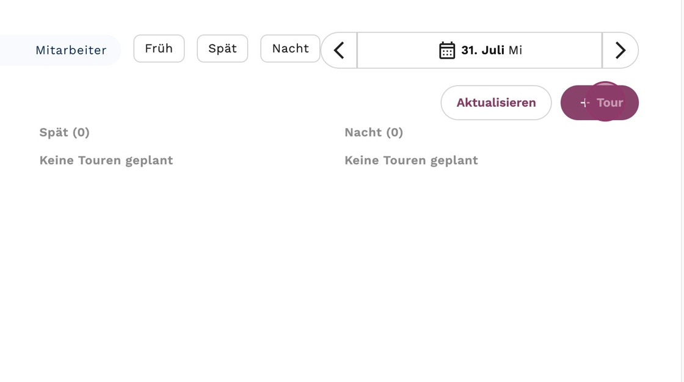Expand the Spät (0) tour section
Viewport: 684px width, 382px height.
[x=65, y=132]
